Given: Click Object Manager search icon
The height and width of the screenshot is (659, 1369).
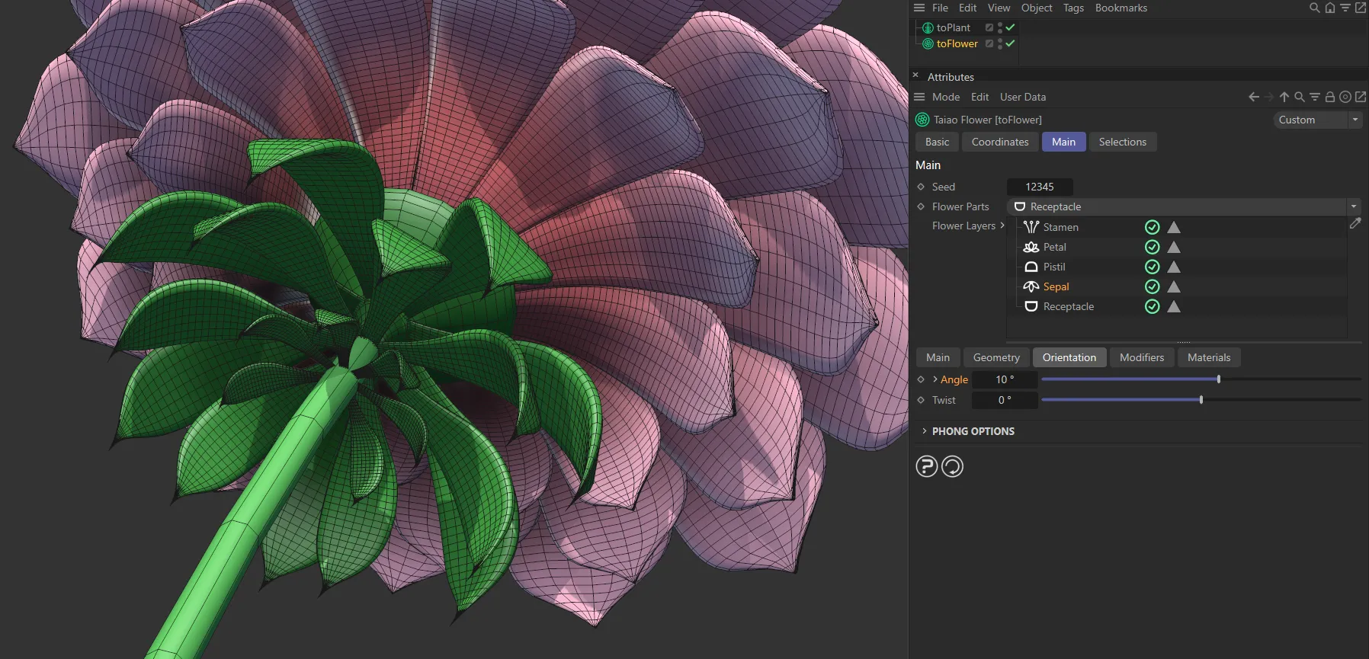Looking at the screenshot, I should (x=1315, y=8).
